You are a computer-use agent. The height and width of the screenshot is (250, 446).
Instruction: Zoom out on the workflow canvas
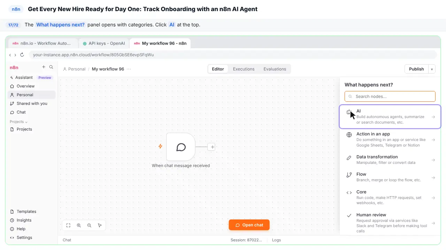89,225
